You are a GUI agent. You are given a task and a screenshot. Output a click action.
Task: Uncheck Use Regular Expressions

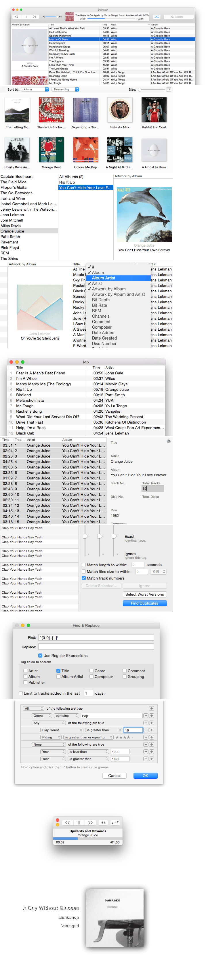40,655
